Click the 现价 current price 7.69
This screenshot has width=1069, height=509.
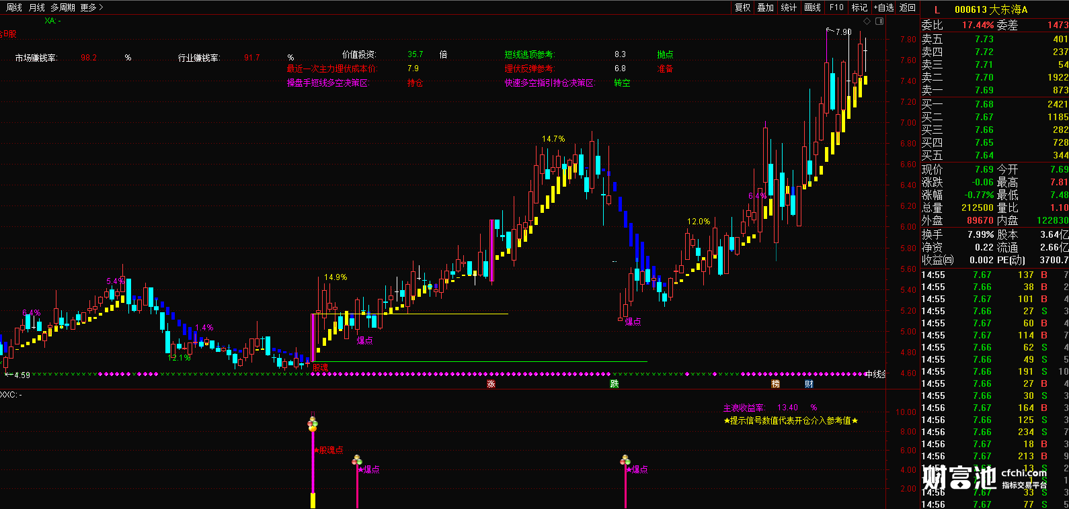tap(984, 169)
